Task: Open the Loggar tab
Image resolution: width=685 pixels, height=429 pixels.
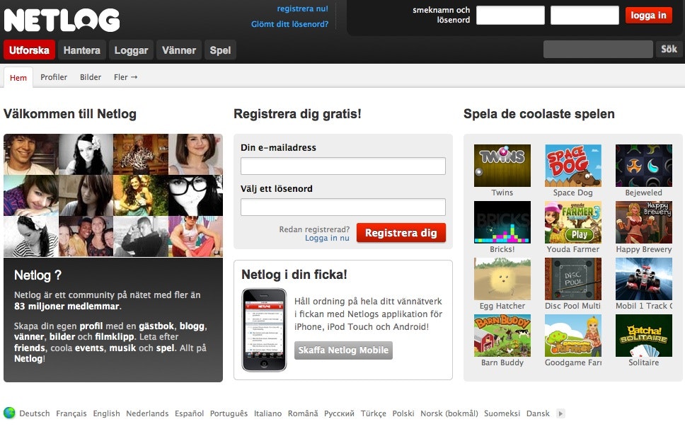Action: (x=131, y=50)
